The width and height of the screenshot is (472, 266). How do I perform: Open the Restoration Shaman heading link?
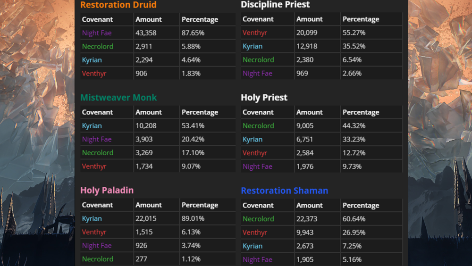tap(284, 191)
